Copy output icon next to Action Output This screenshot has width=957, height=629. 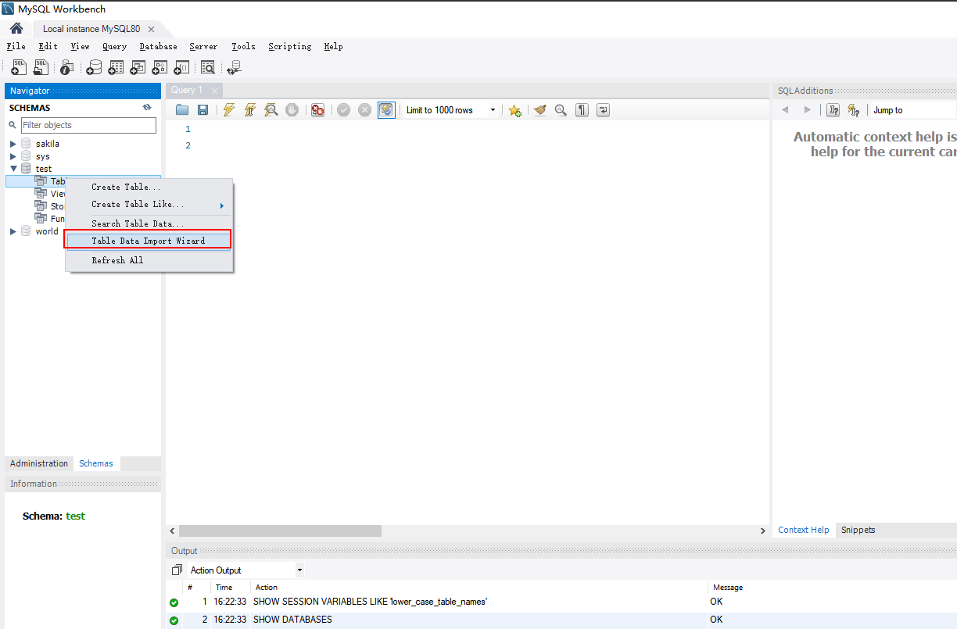tap(177, 570)
